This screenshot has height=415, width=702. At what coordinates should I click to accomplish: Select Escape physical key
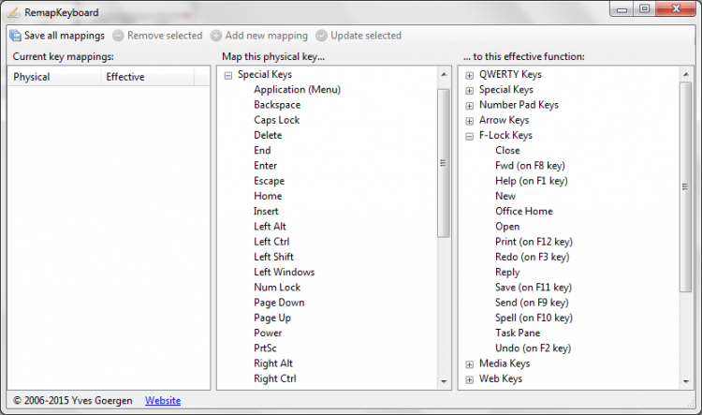click(269, 181)
